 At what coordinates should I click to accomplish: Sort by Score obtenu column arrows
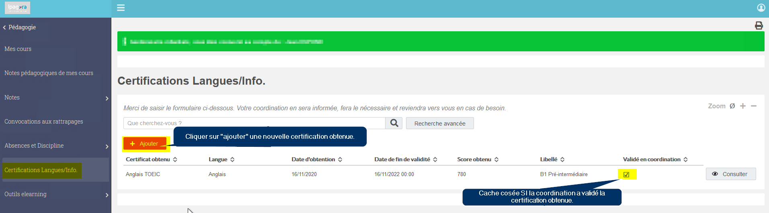(496, 159)
